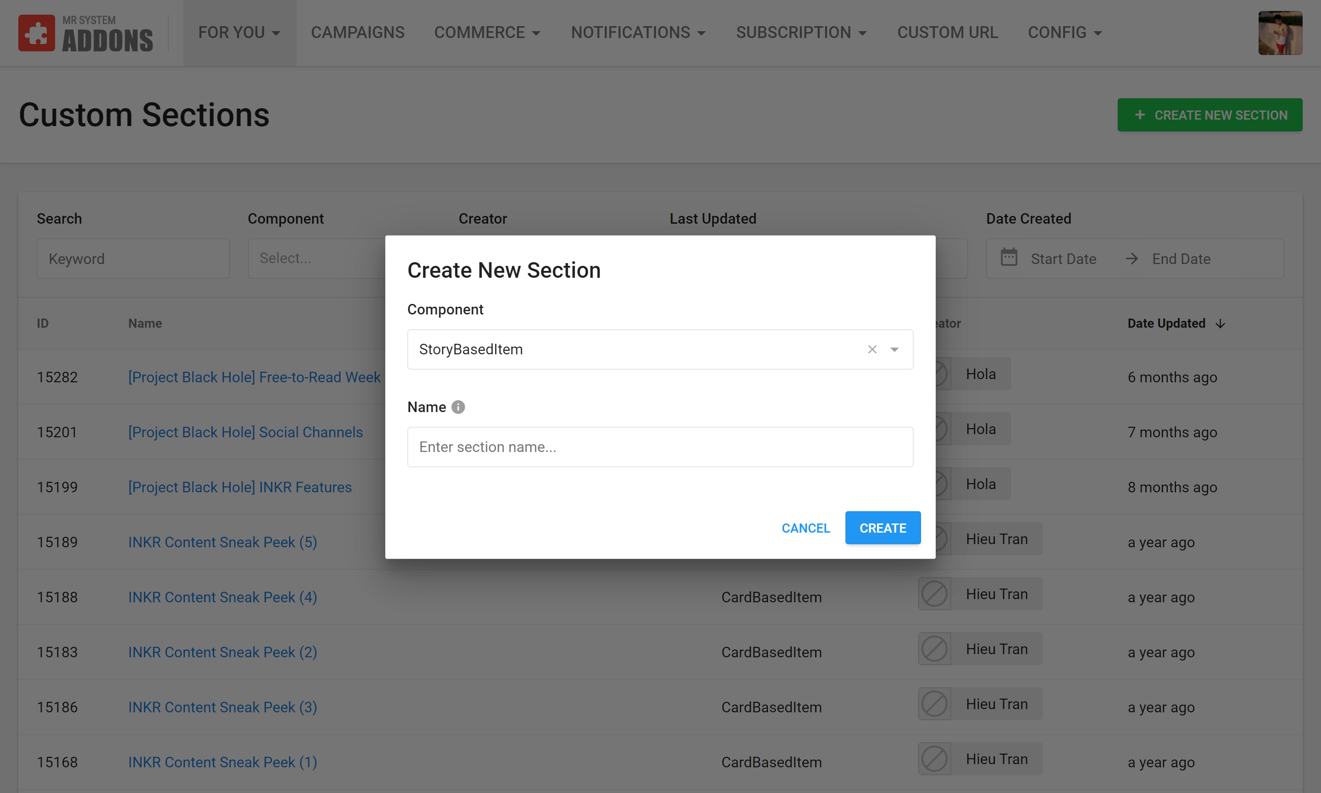Open the INKR Content Sneak Peek (4) link
The width and height of the screenshot is (1321, 793).
pyautogui.click(x=222, y=597)
